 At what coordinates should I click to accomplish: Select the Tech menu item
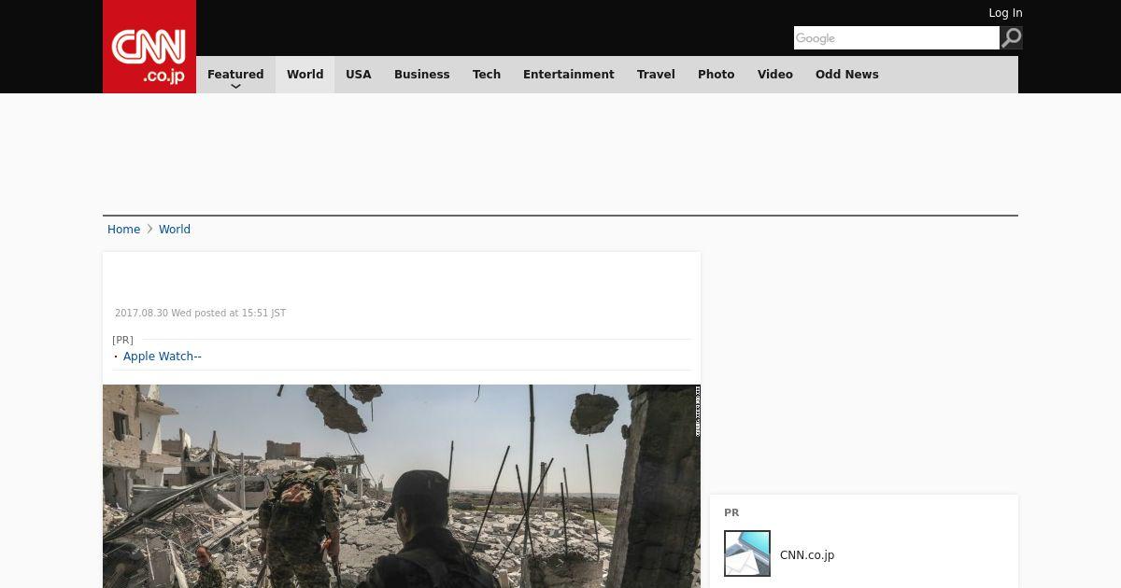(x=487, y=75)
